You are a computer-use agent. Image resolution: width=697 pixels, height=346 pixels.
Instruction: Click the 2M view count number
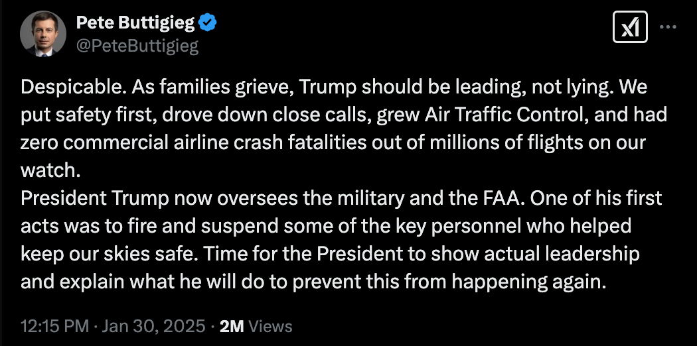(x=231, y=326)
